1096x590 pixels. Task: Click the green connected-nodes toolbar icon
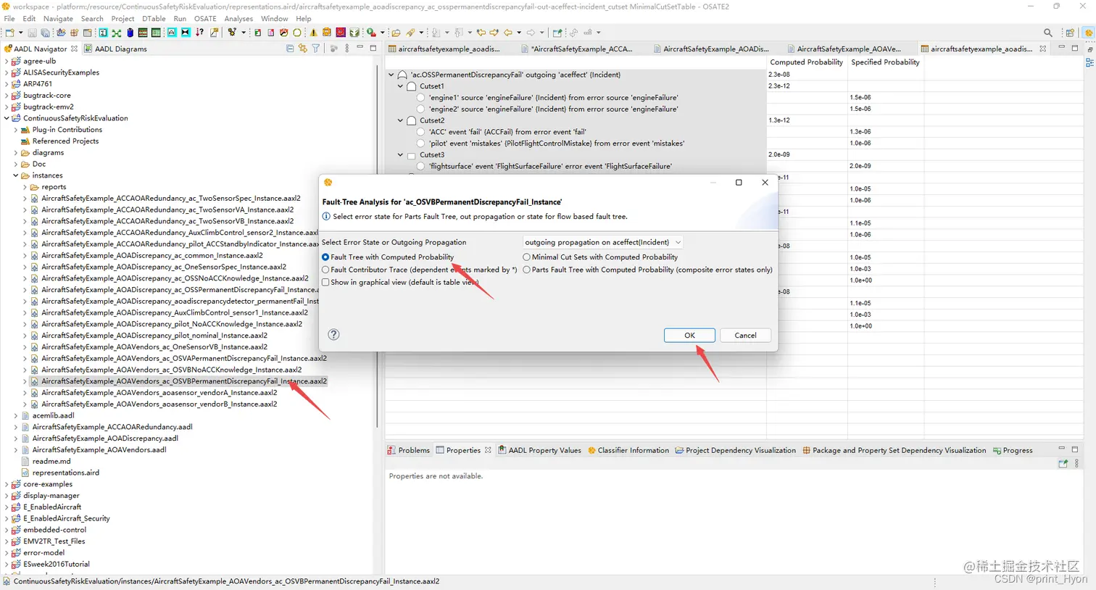[116, 33]
